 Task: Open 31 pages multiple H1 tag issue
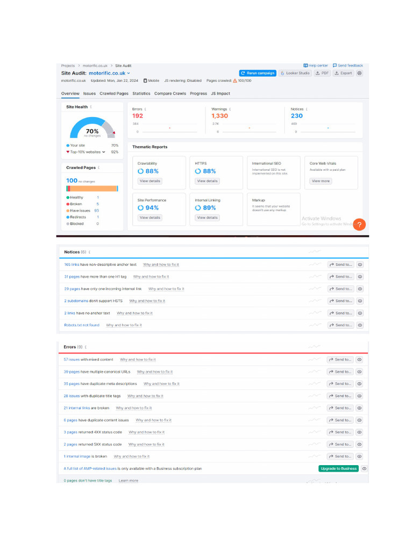72,277
